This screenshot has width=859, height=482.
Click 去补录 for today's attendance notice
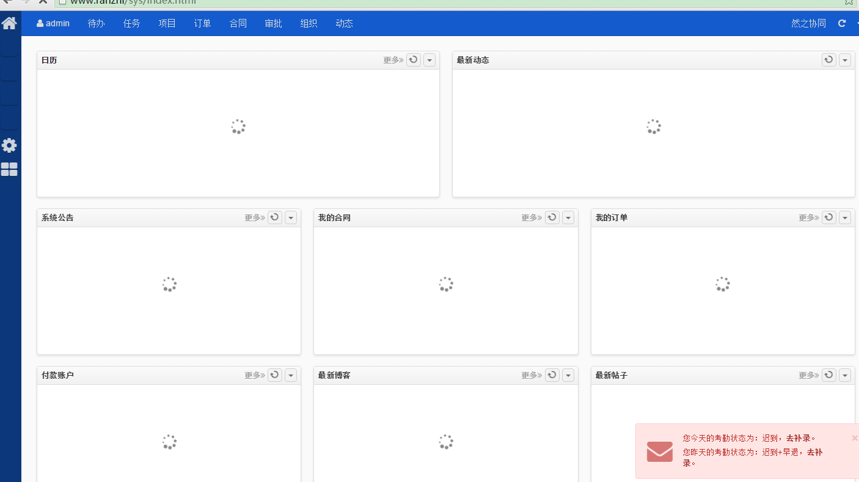coord(798,438)
